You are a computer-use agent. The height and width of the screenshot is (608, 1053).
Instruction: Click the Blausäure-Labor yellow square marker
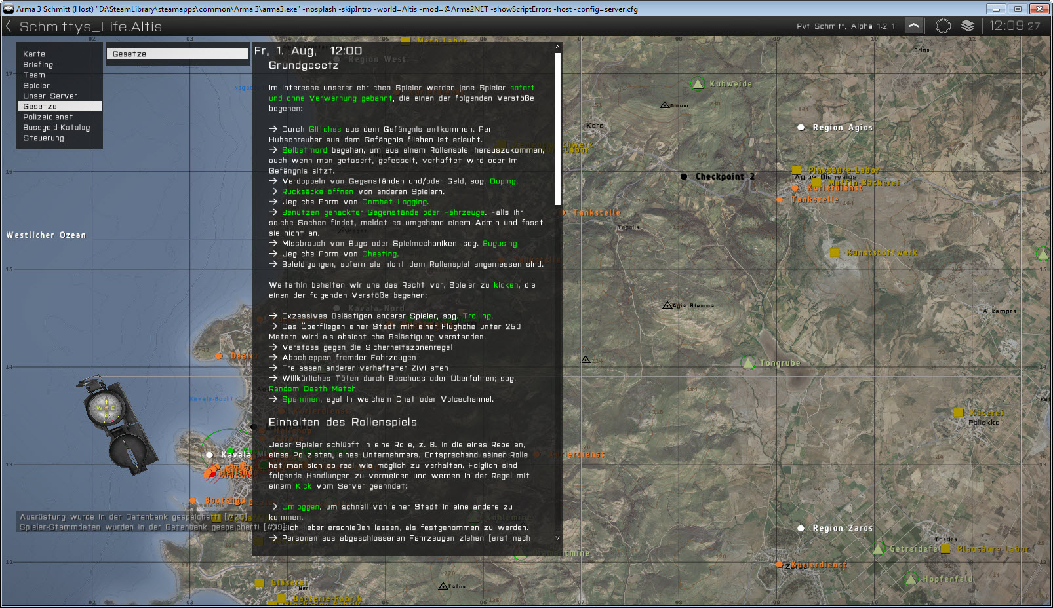pyautogui.click(x=946, y=549)
